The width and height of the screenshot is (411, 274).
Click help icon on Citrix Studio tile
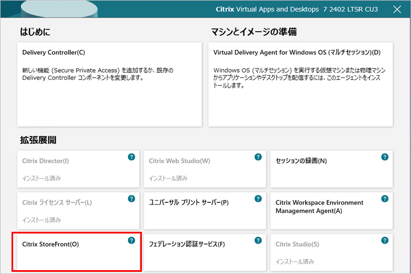[x=385, y=241]
